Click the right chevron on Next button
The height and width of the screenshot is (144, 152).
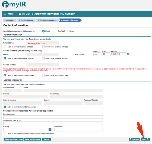tap(148, 139)
